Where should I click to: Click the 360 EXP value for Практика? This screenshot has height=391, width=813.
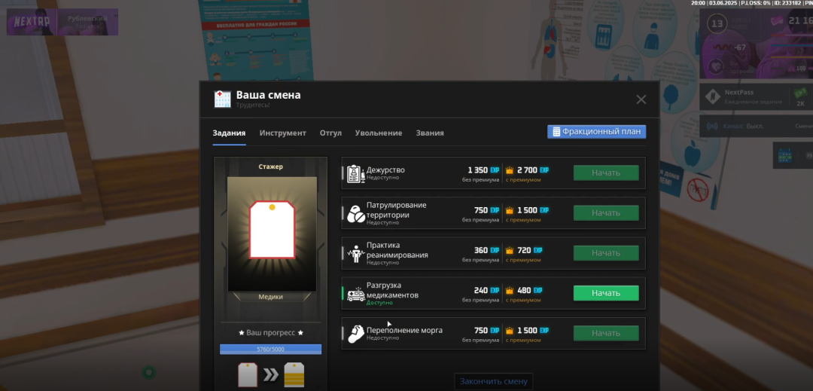[x=486, y=250]
